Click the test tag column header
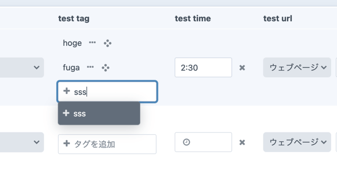The width and height of the screenshot is (337, 185). (74, 18)
